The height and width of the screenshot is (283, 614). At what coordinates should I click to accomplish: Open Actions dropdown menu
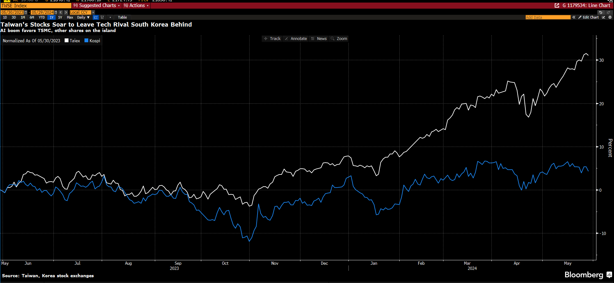tap(136, 5)
